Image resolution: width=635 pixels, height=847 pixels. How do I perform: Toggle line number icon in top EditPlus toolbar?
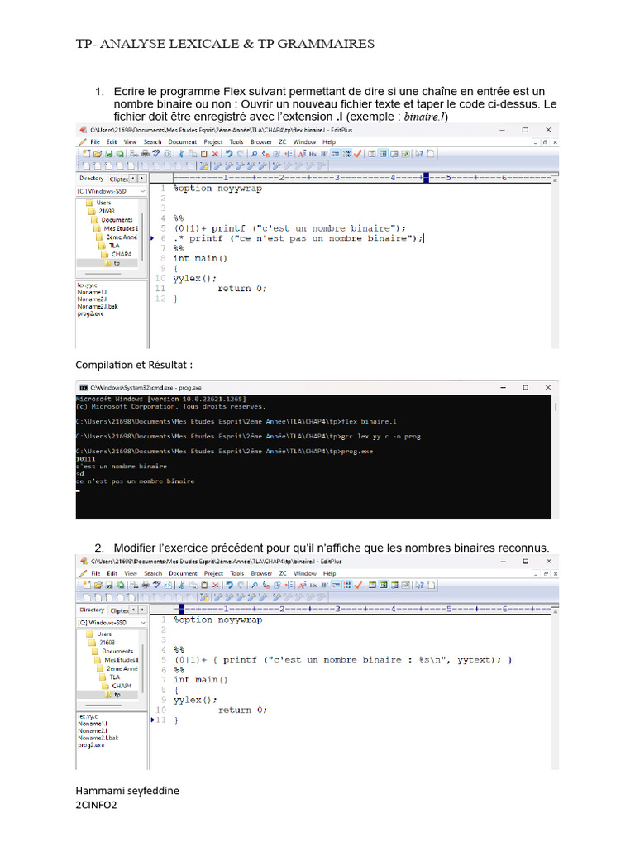347,154
